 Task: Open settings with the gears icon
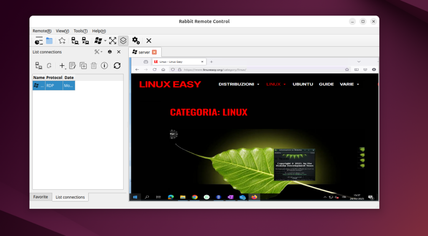pyautogui.click(x=136, y=41)
